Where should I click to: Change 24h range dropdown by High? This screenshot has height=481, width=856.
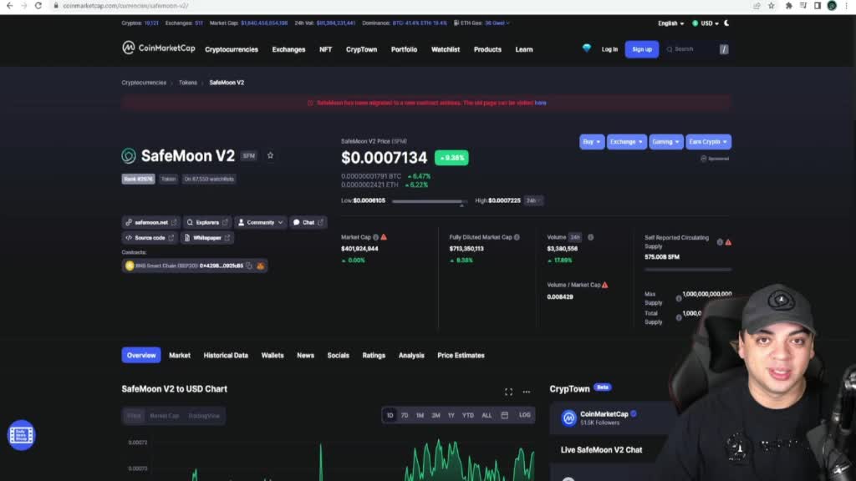click(x=532, y=200)
